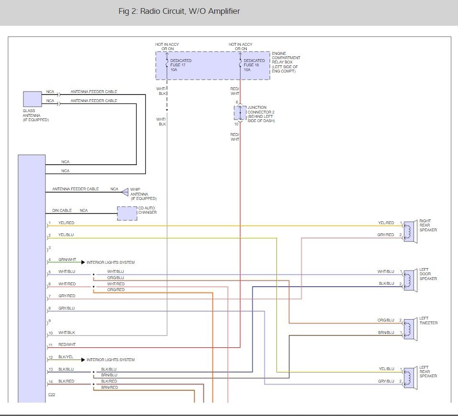458x416 pixels.
Task: Click the Dedicated Fuse 17 symbol
Action: tap(167, 64)
